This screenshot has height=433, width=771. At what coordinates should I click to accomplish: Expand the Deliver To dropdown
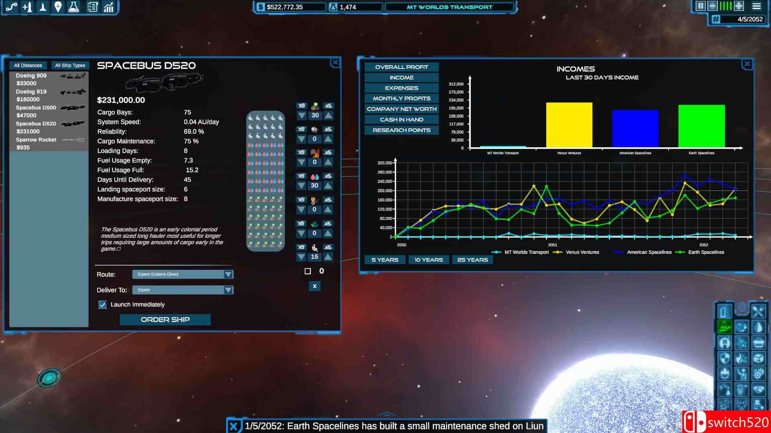point(183,290)
